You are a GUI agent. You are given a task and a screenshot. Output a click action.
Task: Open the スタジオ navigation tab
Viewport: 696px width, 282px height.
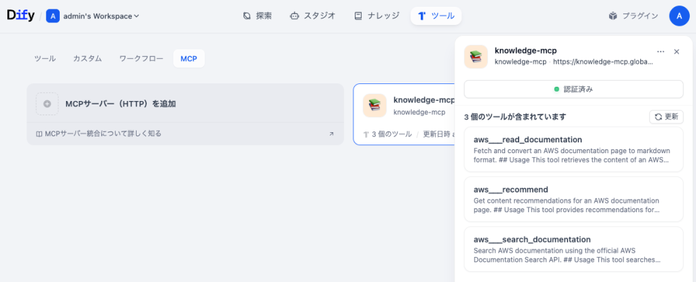click(313, 16)
